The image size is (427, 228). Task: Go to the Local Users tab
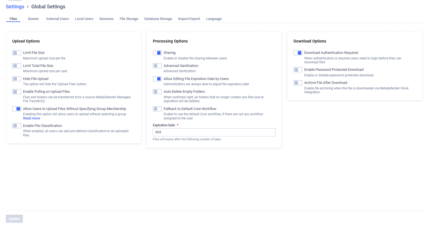point(84,19)
